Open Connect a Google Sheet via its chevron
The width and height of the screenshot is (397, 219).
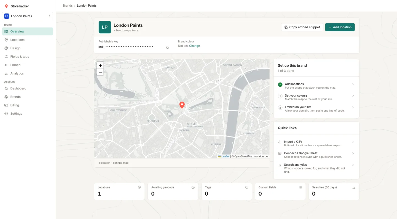[353, 154]
